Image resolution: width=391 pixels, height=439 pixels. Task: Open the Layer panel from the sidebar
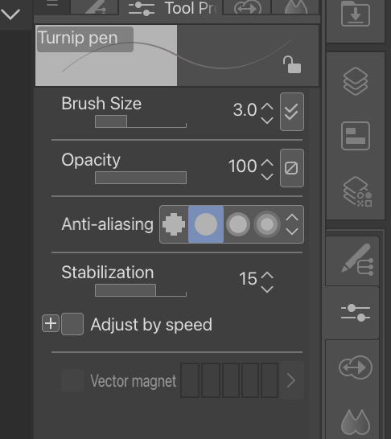356,81
